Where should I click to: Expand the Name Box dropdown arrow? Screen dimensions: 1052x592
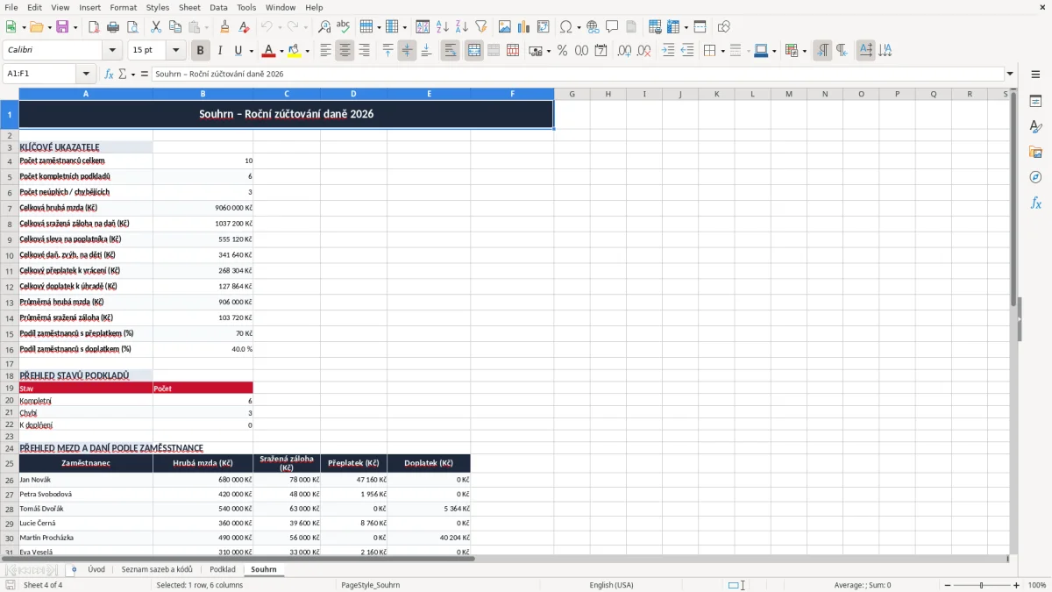point(86,75)
